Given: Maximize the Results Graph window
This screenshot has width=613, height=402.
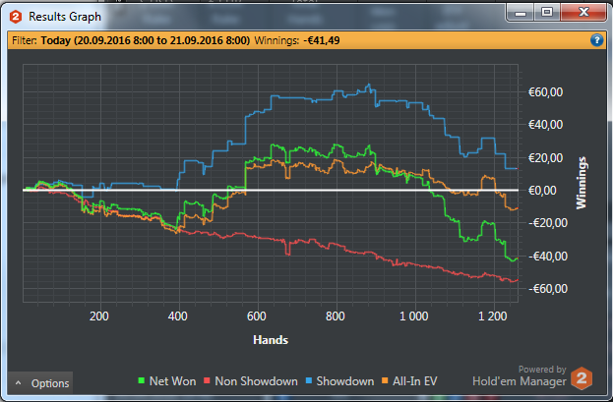Looking at the screenshot, I should [x=547, y=13].
